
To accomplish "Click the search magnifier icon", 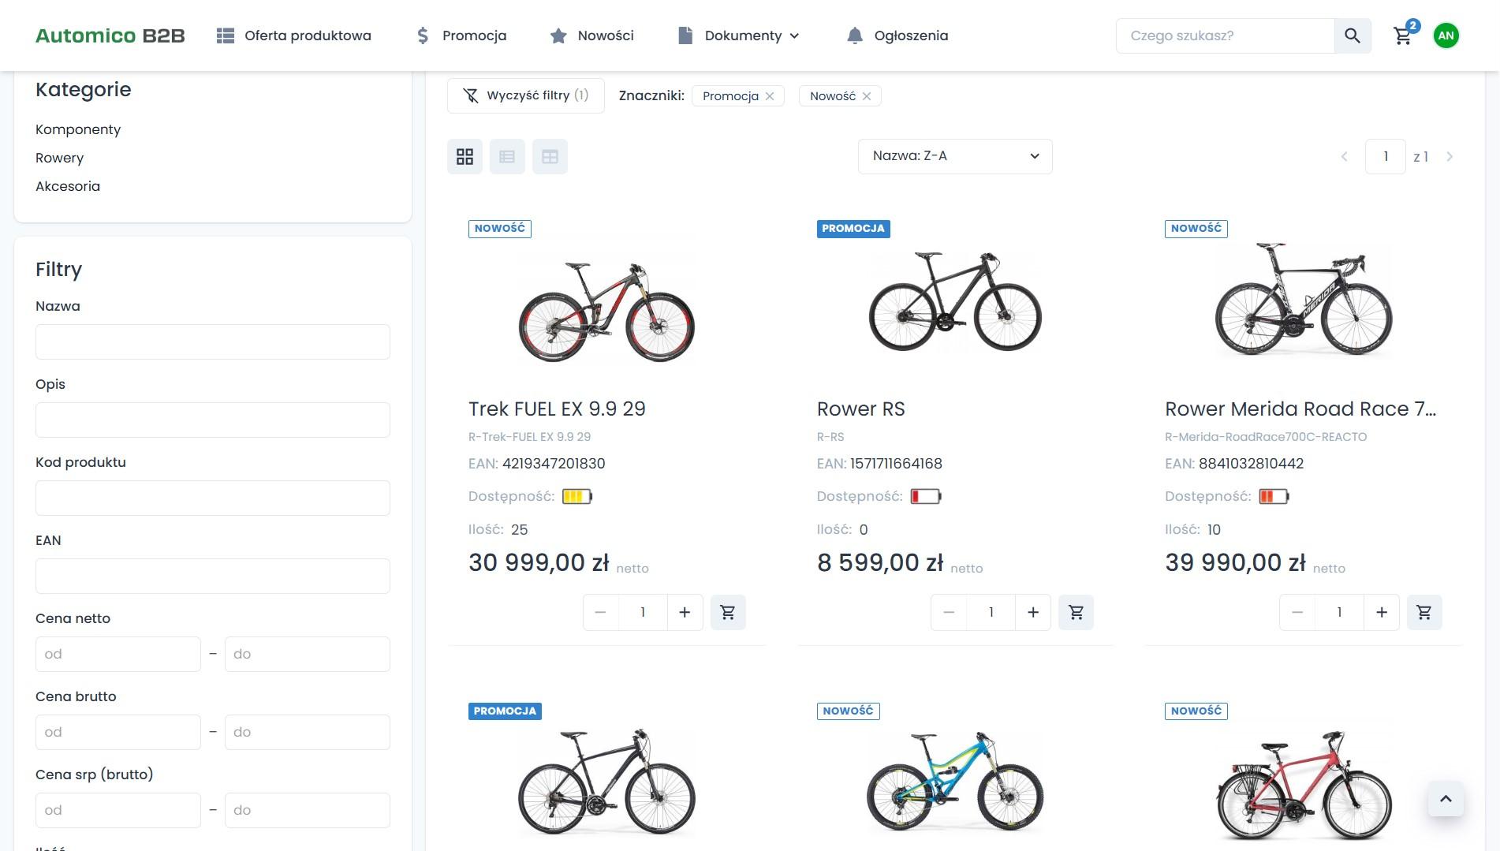I will [1352, 35].
